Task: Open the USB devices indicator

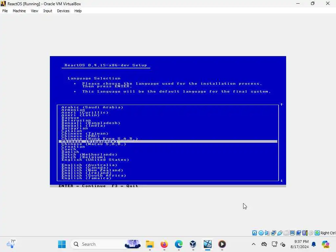Action: tap(280, 233)
